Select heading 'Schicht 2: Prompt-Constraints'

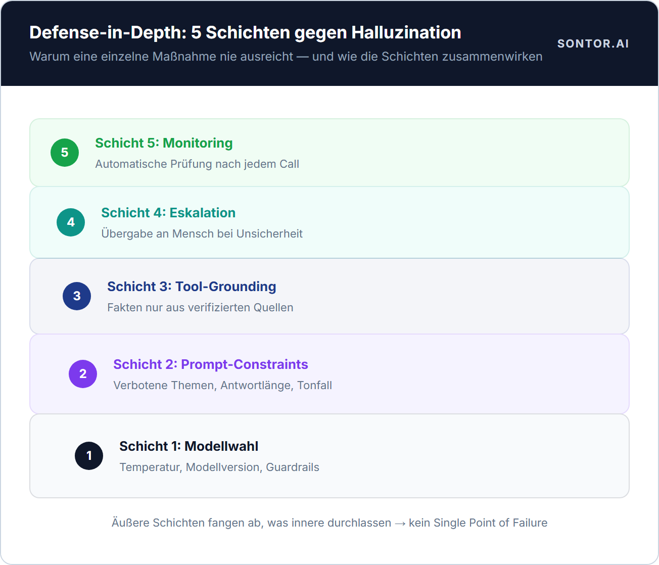[x=211, y=364]
